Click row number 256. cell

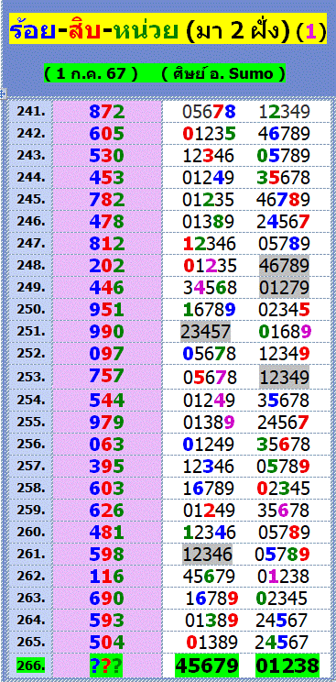pos(31,444)
